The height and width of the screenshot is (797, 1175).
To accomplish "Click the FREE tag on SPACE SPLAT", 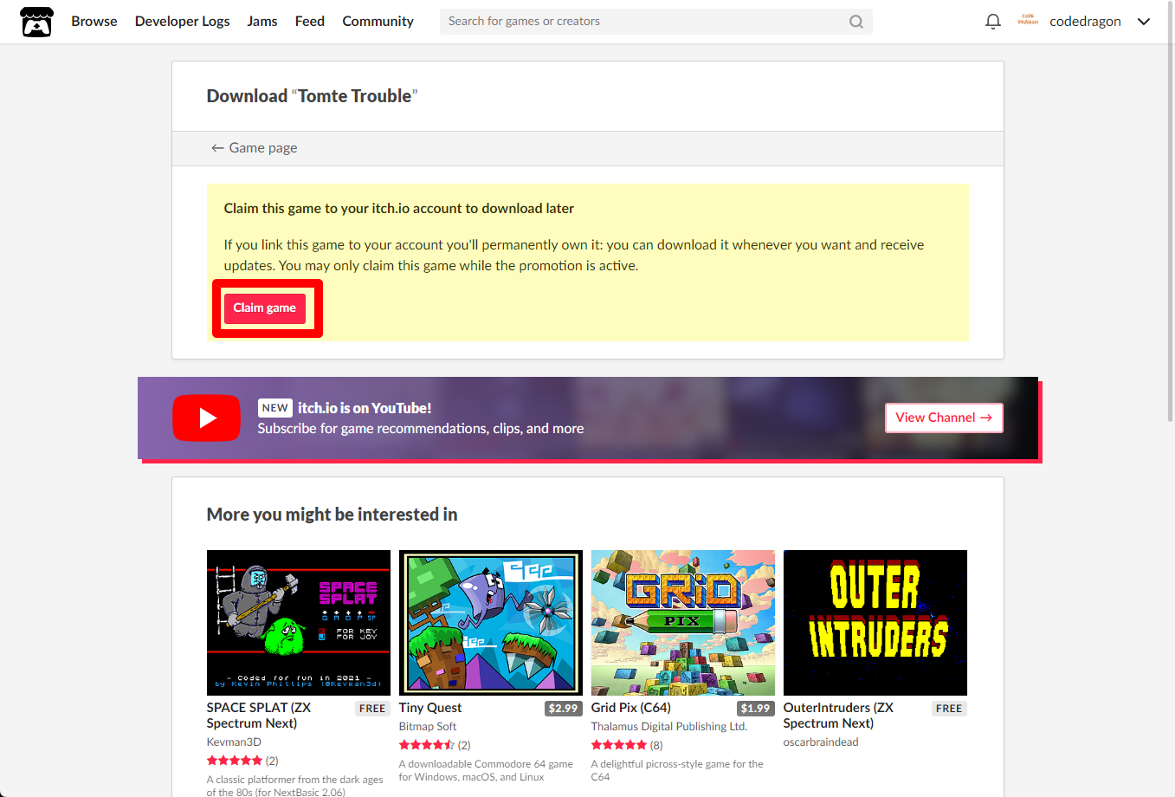I will [372, 709].
